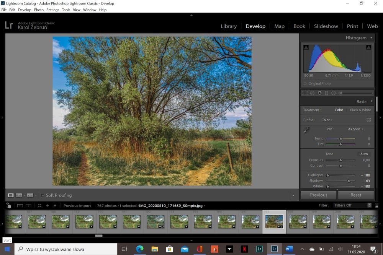Image resolution: width=383 pixels, height=255 pixels.
Task: Open Grid view from filmstrip bar
Action: 39,206
